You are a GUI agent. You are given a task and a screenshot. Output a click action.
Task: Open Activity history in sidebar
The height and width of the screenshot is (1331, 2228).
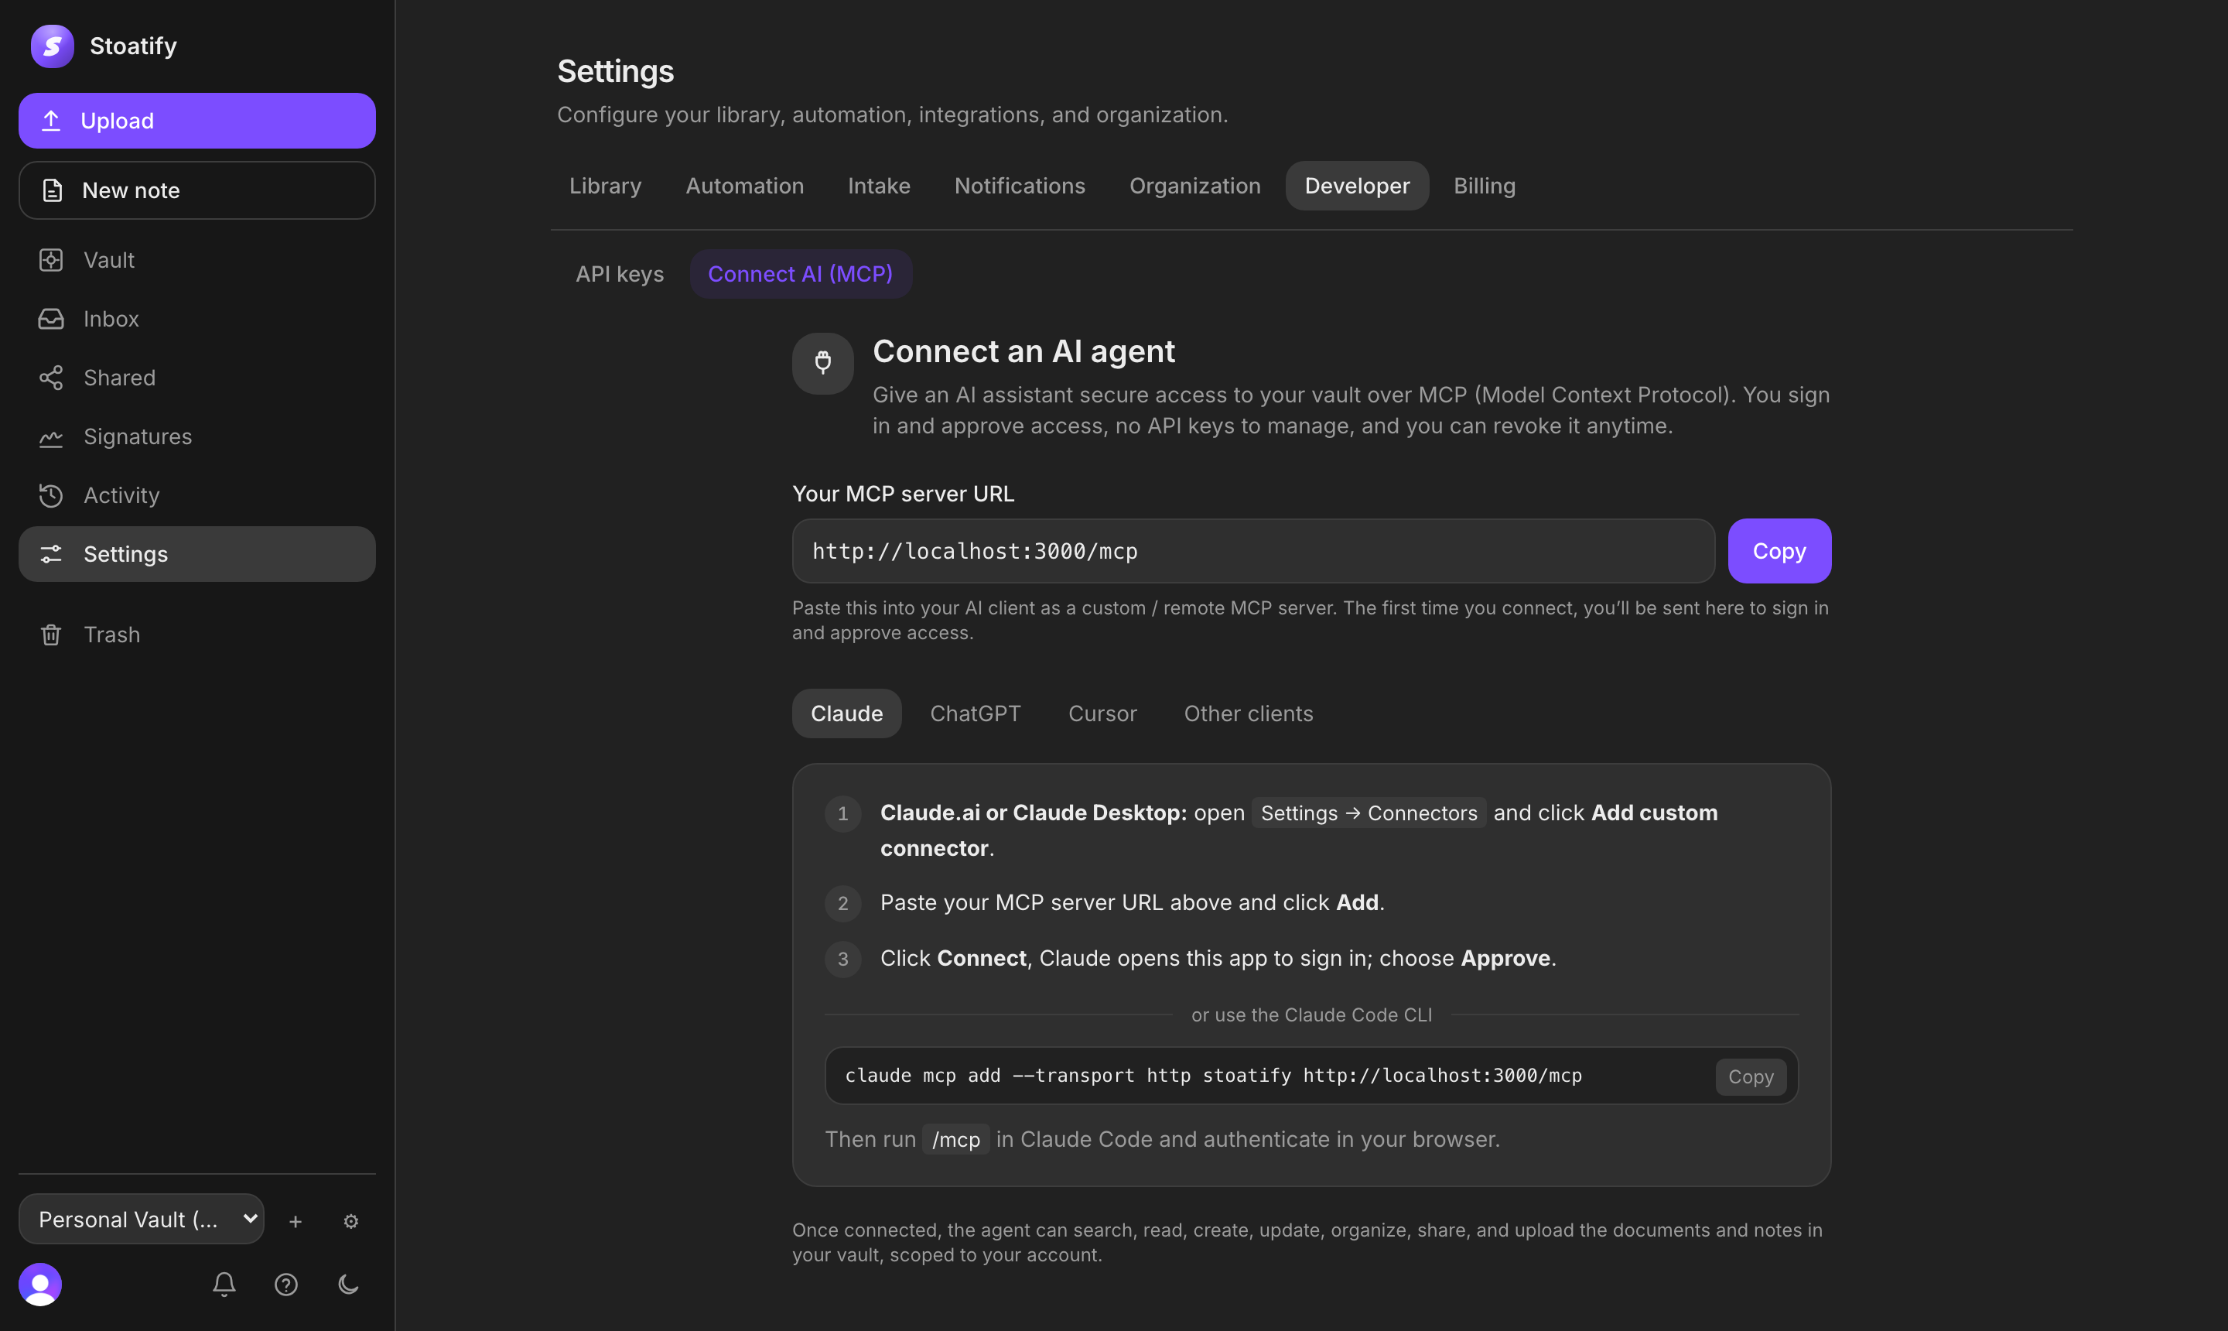coord(196,495)
